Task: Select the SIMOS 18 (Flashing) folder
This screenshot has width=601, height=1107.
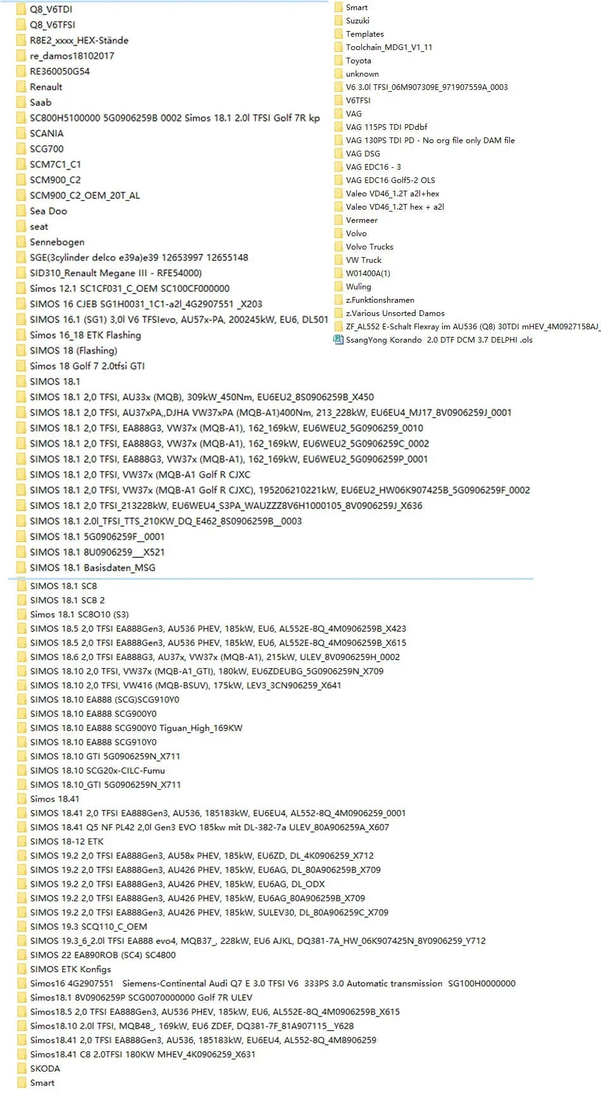Action: pyautogui.click(x=73, y=351)
